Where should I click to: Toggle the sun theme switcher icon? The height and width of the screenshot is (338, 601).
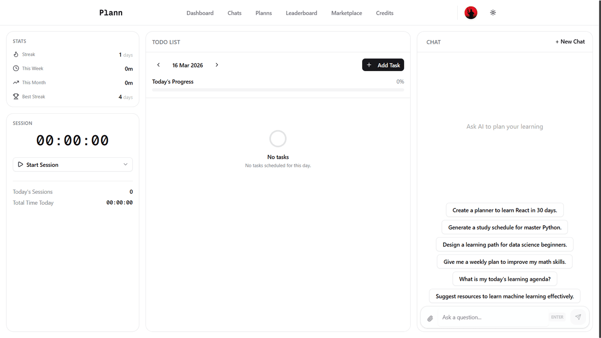pos(493,13)
